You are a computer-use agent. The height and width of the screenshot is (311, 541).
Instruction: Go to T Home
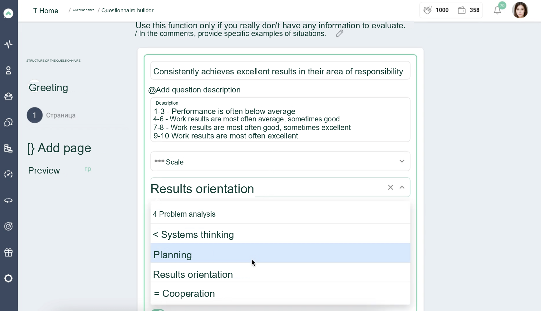(x=46, y=11)
